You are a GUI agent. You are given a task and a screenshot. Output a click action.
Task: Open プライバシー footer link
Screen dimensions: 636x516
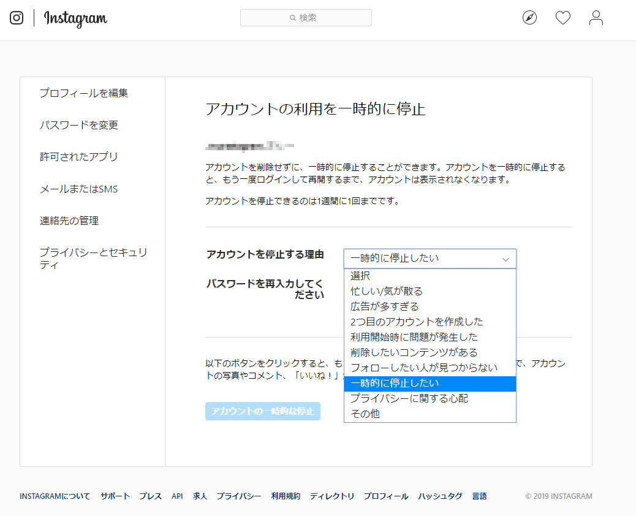point(239,496)
